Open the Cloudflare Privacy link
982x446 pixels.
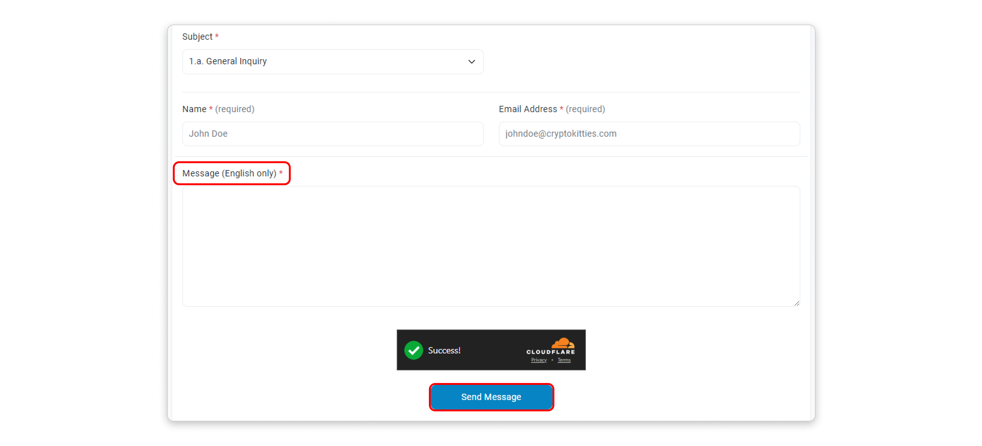pos(538,360)
